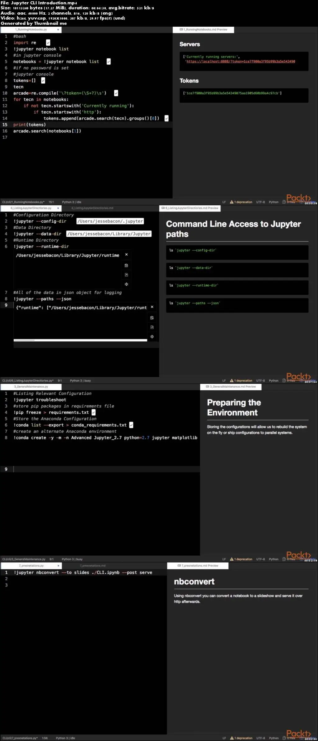Open UTF-8 encoding selector in 3_GeneralMaintenance status bar
This screenshot has width=318, height=741.
(x=261, y=559)
